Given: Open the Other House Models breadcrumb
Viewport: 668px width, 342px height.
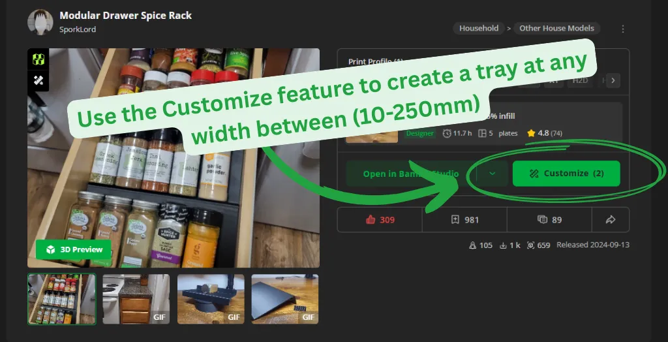Looking at the screenshot, I should pyautogui.click(x=556, y=28).
